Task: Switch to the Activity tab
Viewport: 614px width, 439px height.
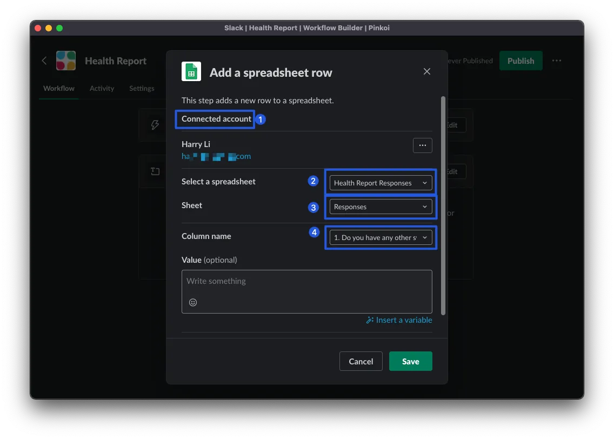Action: coord(102,88)
